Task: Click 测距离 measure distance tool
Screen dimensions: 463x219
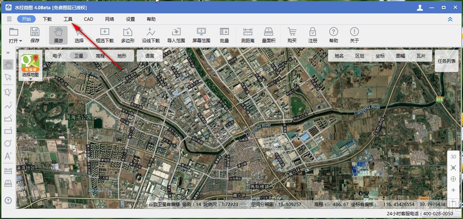Action: coord(247,35)
